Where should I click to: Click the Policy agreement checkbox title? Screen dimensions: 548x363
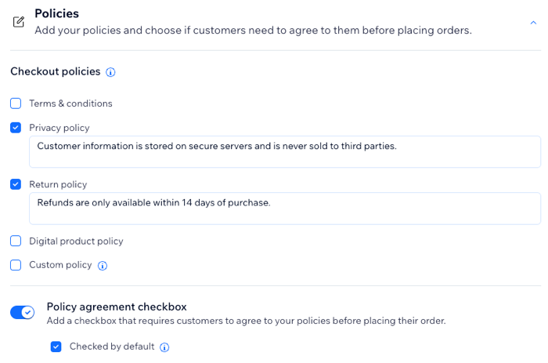tap(117, 307)
